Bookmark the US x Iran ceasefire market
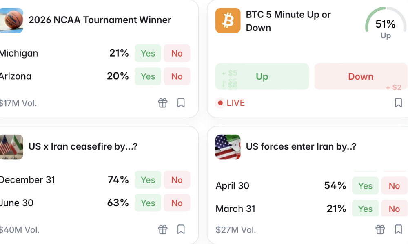The height and width of the screenshot is (244, 408). click(x=181, y=229)
